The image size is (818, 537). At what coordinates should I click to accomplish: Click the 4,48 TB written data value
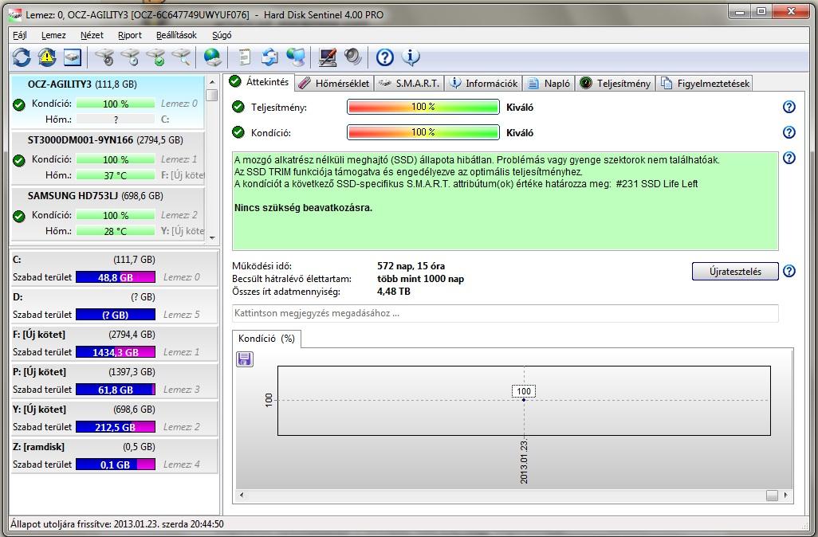click(x=394, y=292)
